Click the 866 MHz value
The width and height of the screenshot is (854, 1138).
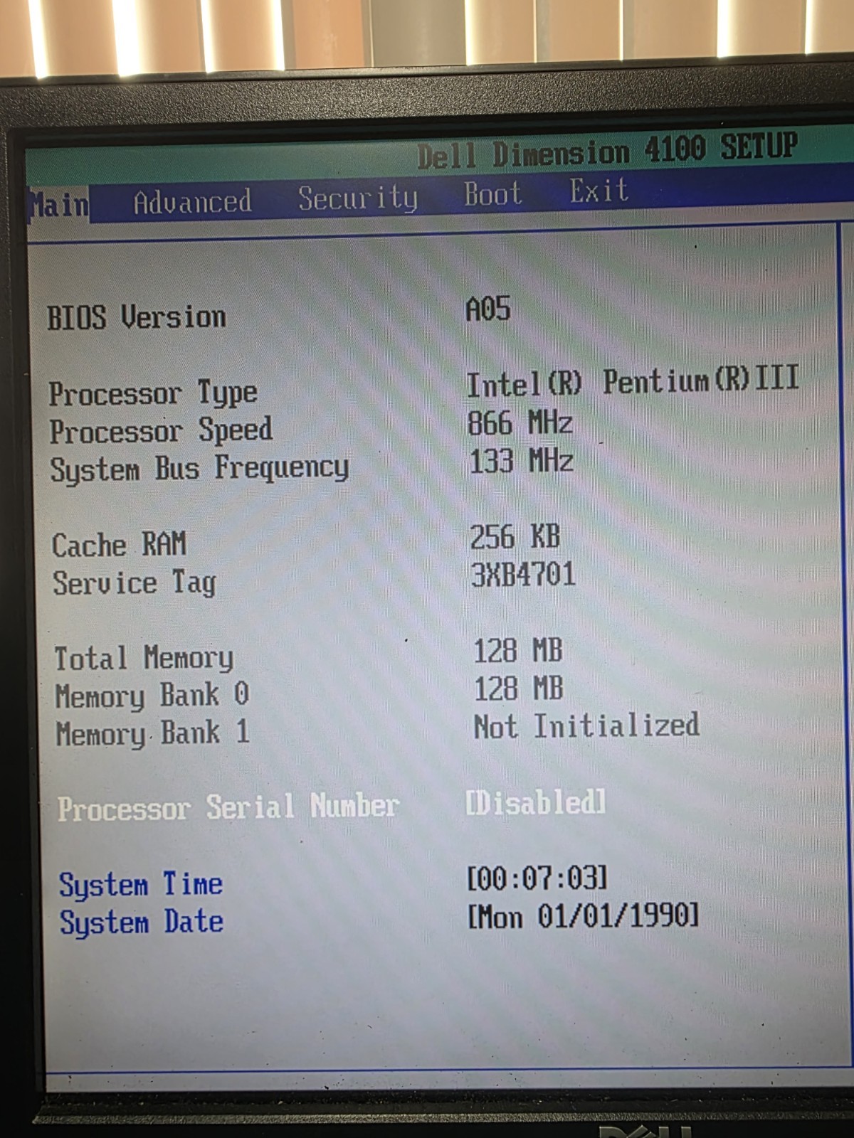[520, 423]
